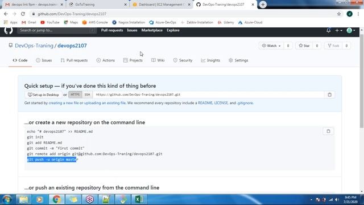
Task: Open Marketplace in the top navigation
Action: tap(152, 30)
